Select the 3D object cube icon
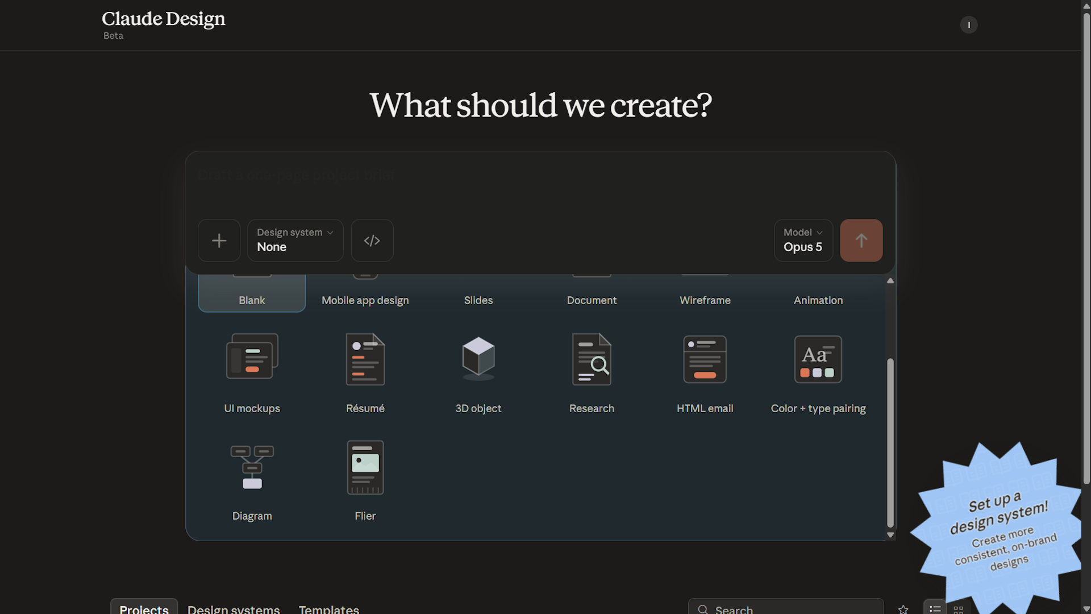The width and height of the screenshot is (1091, 614). (x=478, y=358)
